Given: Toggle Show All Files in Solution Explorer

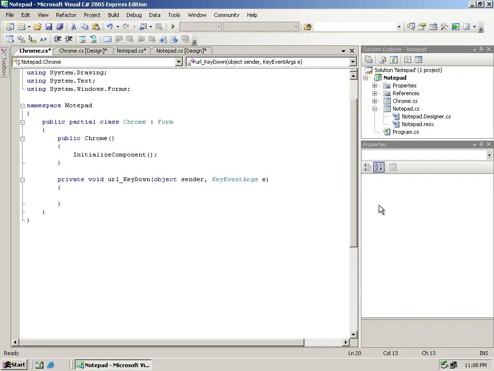Looking at the screenshot, I should coord(383,59).
